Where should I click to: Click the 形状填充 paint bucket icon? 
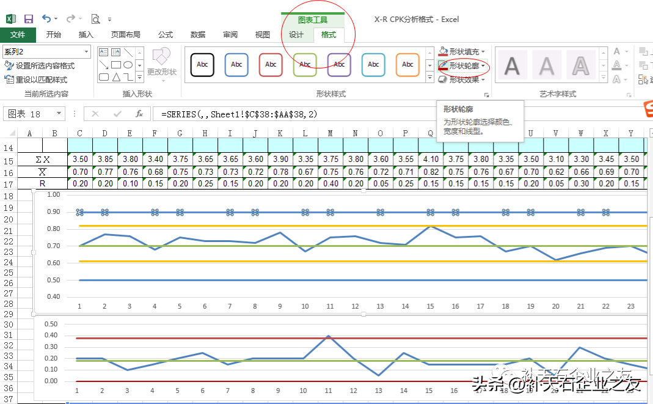443,51
